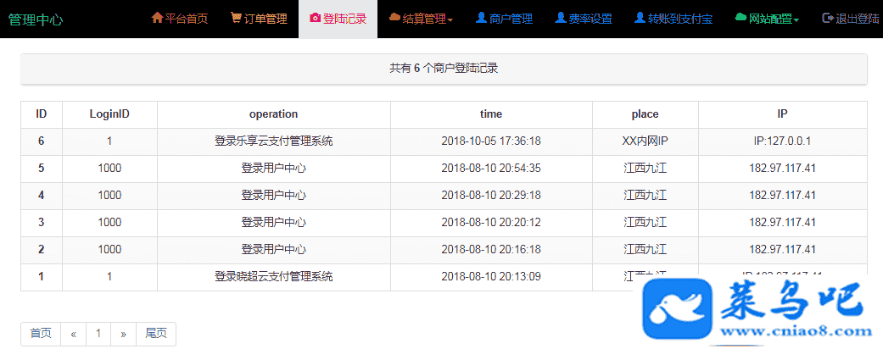The width and height of the screenshot is (883, 349).
Task: Select page 1 in pagination
Action: [98, 334]
